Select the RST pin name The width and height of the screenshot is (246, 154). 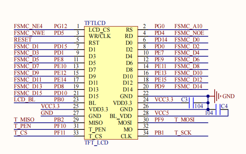pyautogui.click(x=94, y=43)
